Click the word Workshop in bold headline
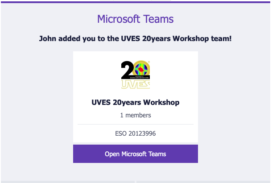272x183 pixels. (x=190, y=38)
